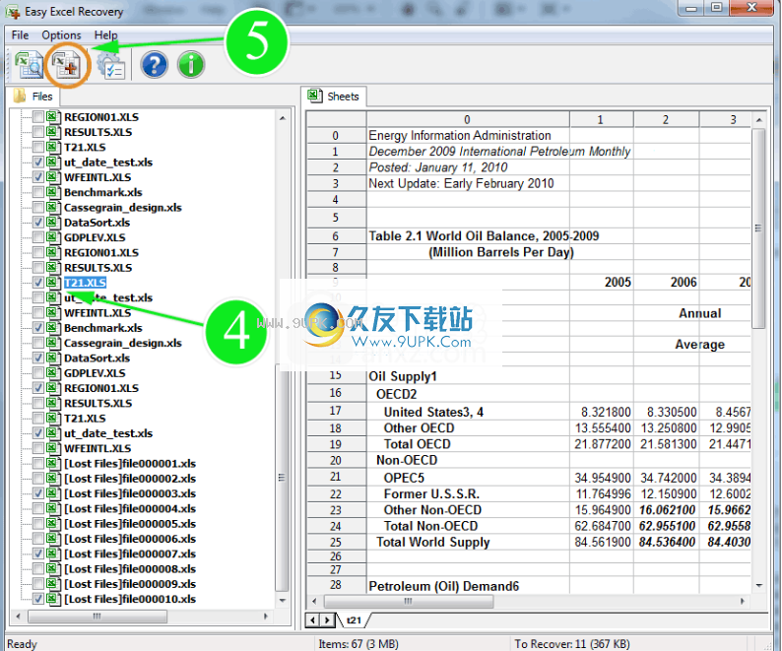The width and height of the screenshot is (782, 651).
Task: Click files list horizontal scrollbar thumb
Action: (98, 617)
